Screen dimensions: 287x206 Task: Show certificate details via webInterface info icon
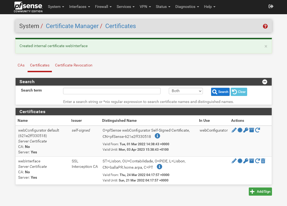coord(159,166)
